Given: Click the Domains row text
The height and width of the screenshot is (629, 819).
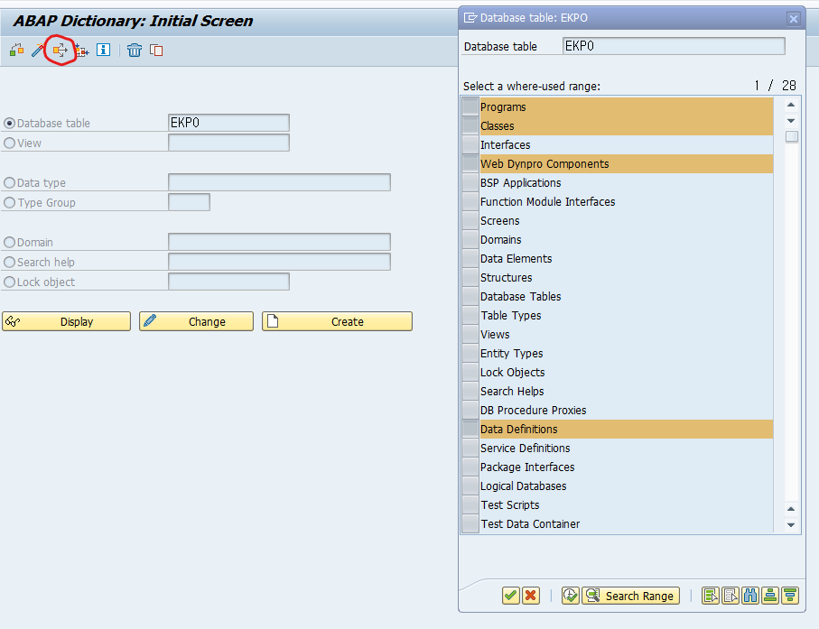Looking at the screenshot, I should coord(501,239).
